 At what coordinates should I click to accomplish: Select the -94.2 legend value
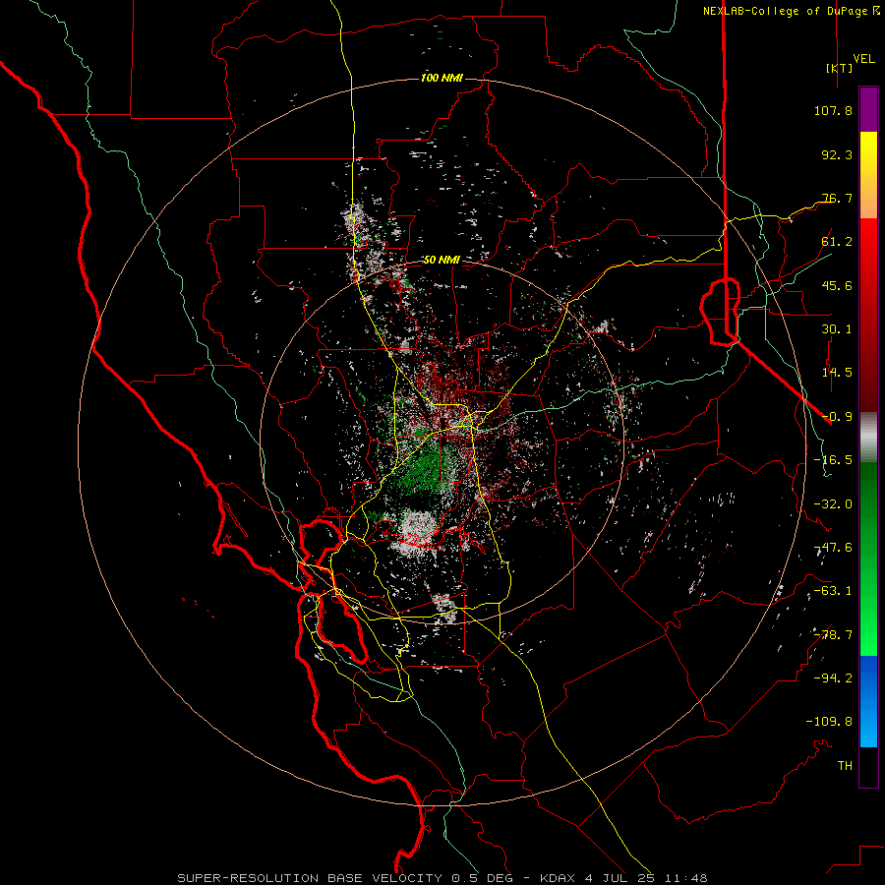click(833, 678)
